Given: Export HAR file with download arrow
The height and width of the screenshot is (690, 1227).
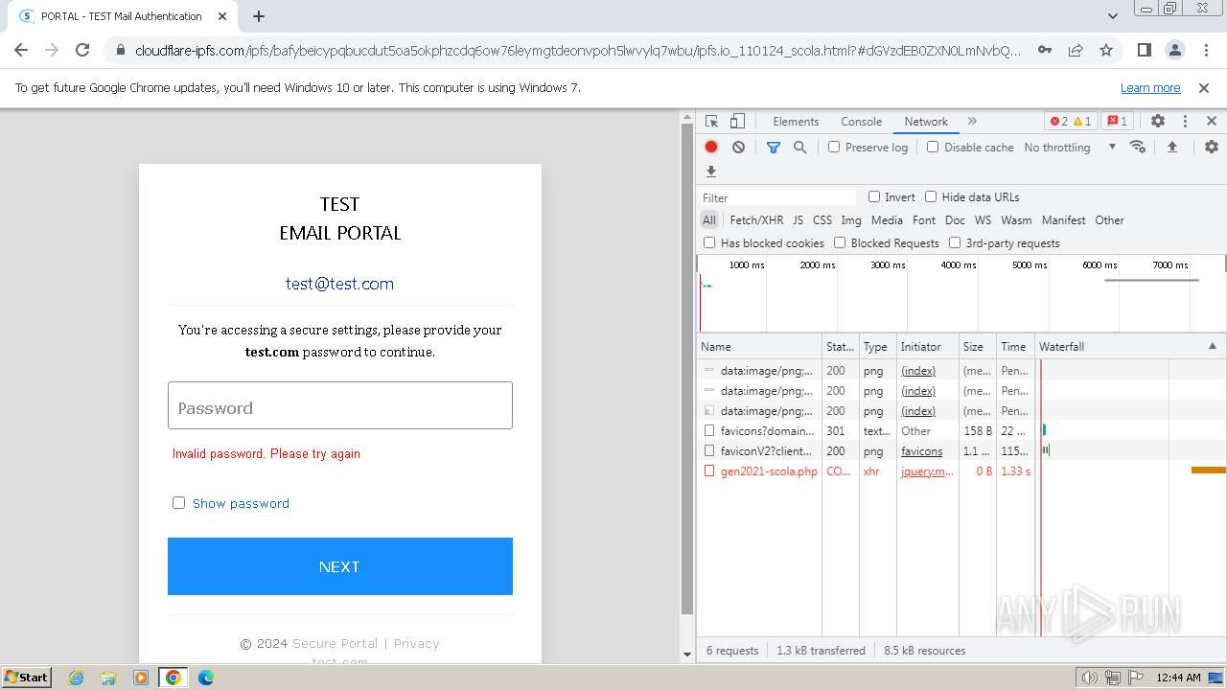Looking at the screenshot, I should click(711, 172).
